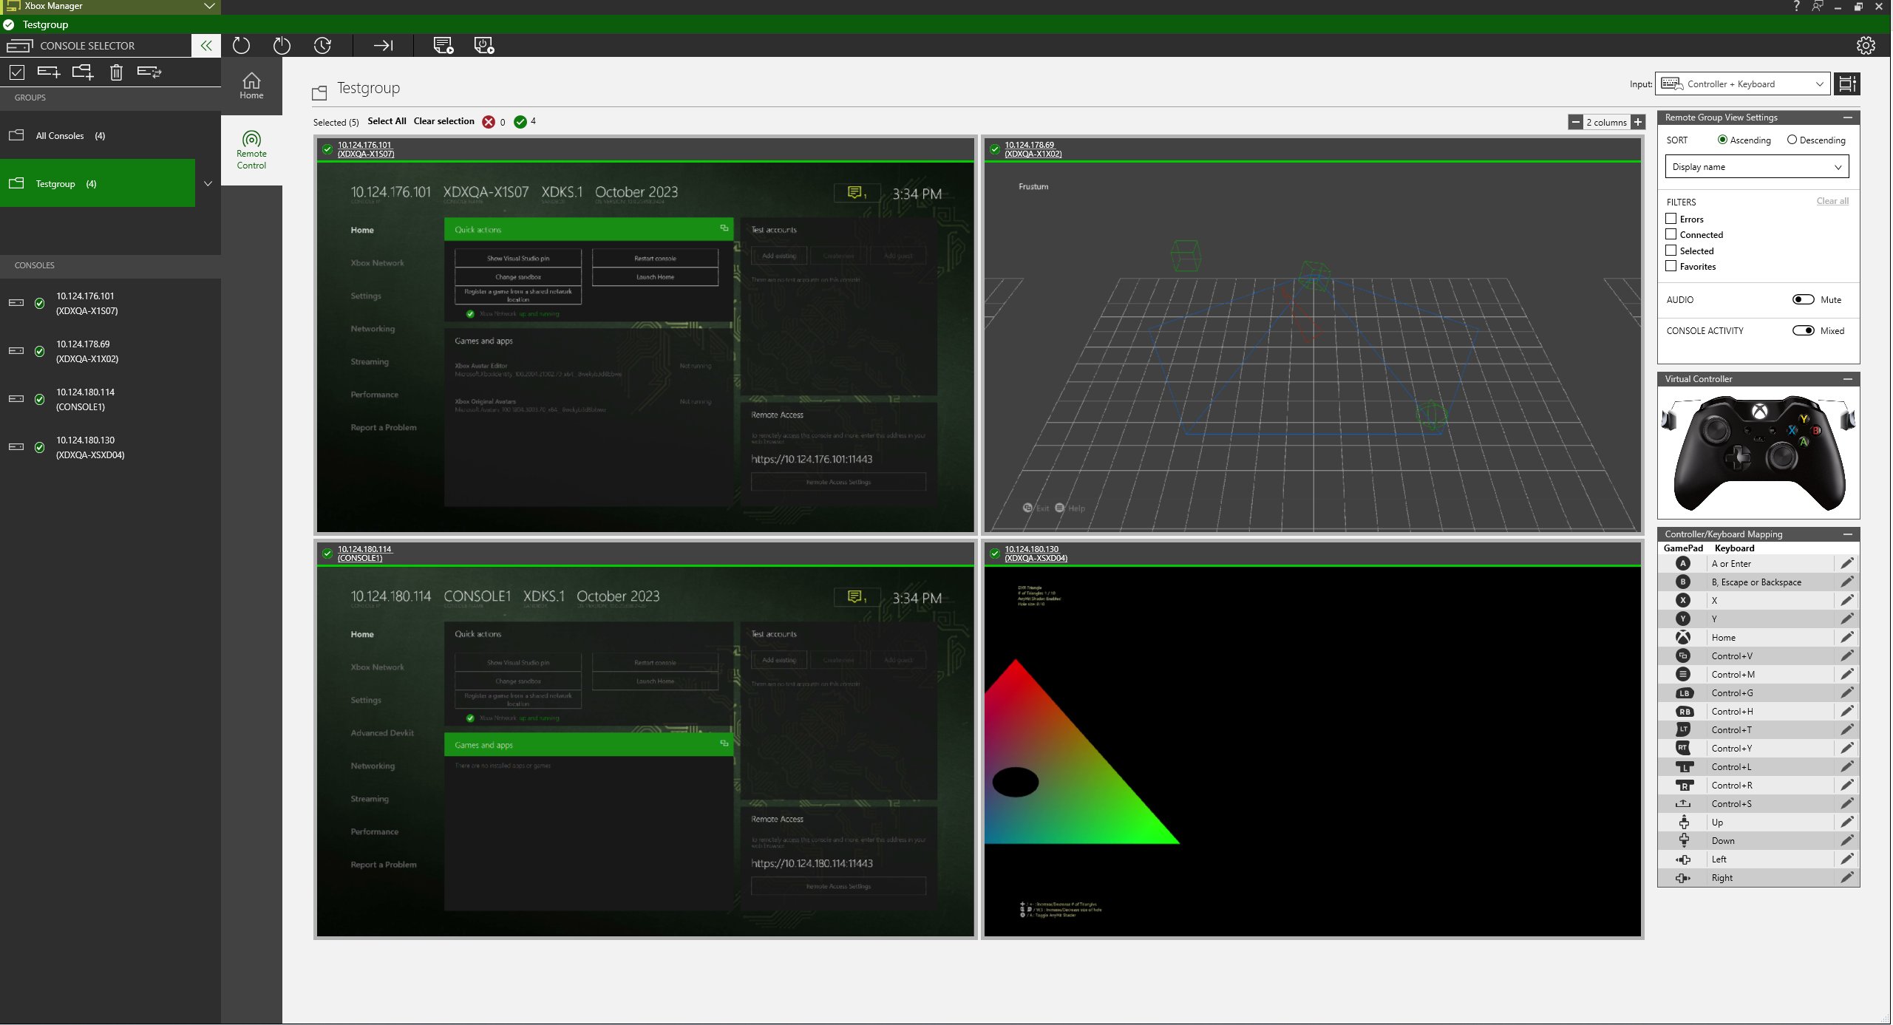Viewport: 1893px width, 1025px height.
Task: Click the Clear all filters link
Action: click(1832, 201)
